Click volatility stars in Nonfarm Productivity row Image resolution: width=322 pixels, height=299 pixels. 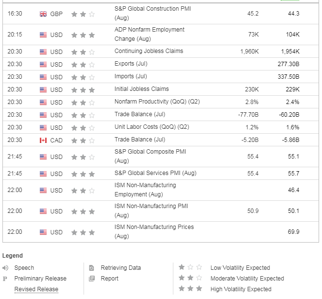[x=83, y=103]
